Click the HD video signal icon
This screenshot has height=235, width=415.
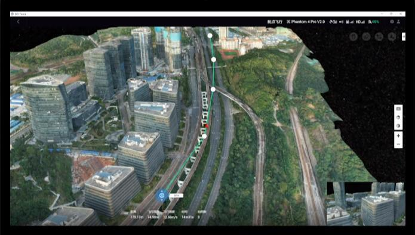tap(360, 21)
